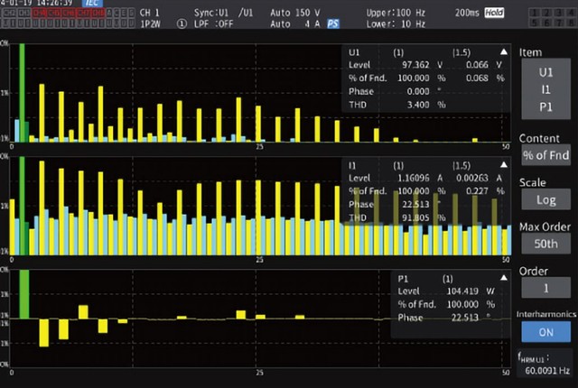This screenshot has height=388, width=578.
Task: Tap the circled 1 wiring icon
Action: [182, 24]
